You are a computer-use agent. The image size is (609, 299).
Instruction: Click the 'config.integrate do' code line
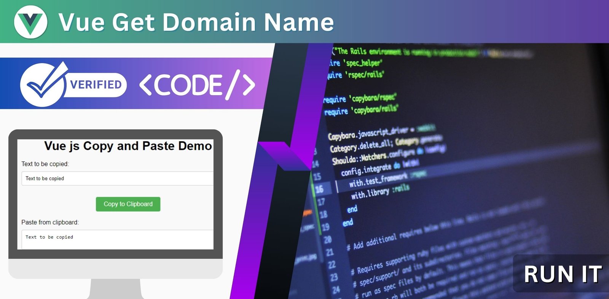(x=370, y=169)
